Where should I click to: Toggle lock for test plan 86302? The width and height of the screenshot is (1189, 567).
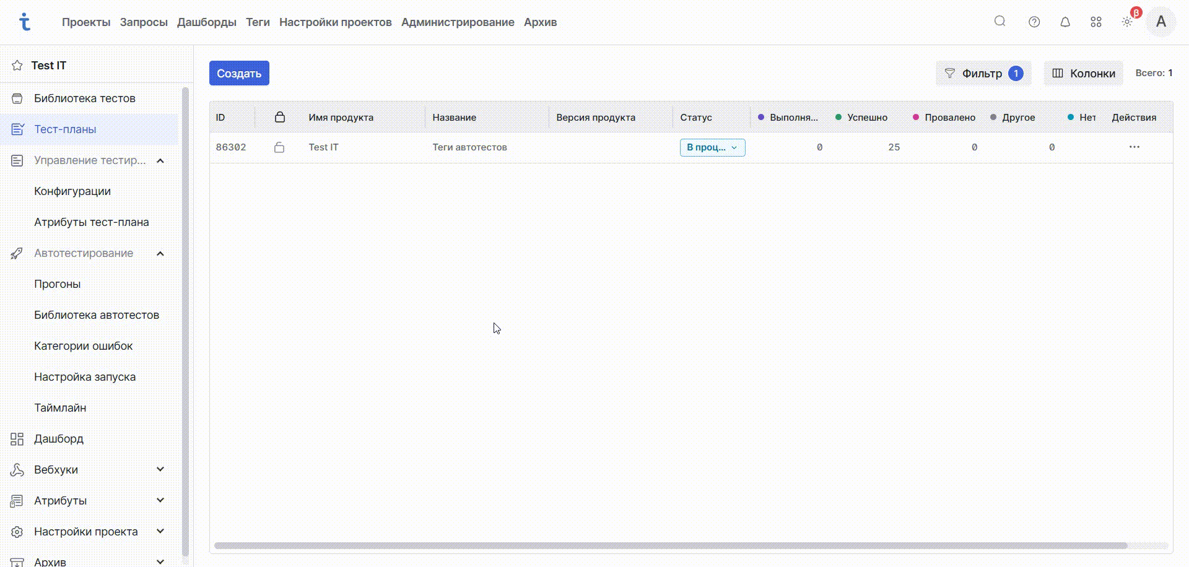[x=279, y=147]
